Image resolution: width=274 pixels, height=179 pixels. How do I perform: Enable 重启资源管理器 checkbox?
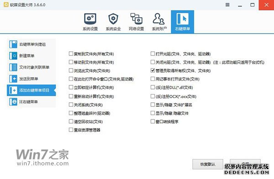tap(71, 129)
